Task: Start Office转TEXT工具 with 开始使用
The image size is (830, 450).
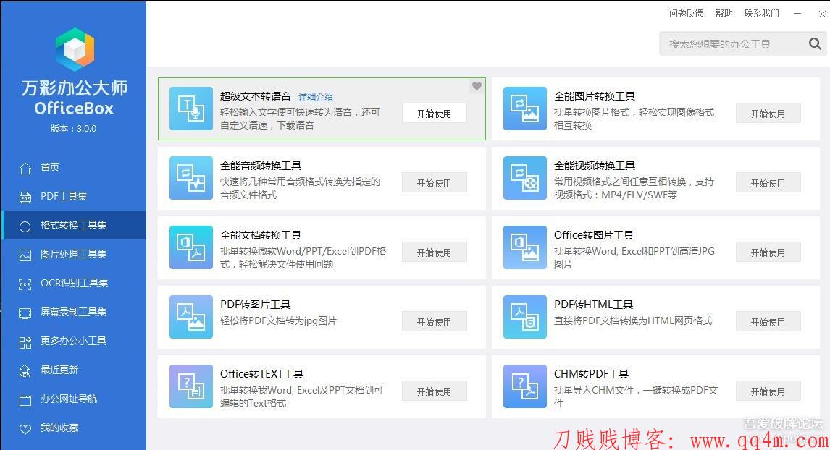Action: point(434,391)
